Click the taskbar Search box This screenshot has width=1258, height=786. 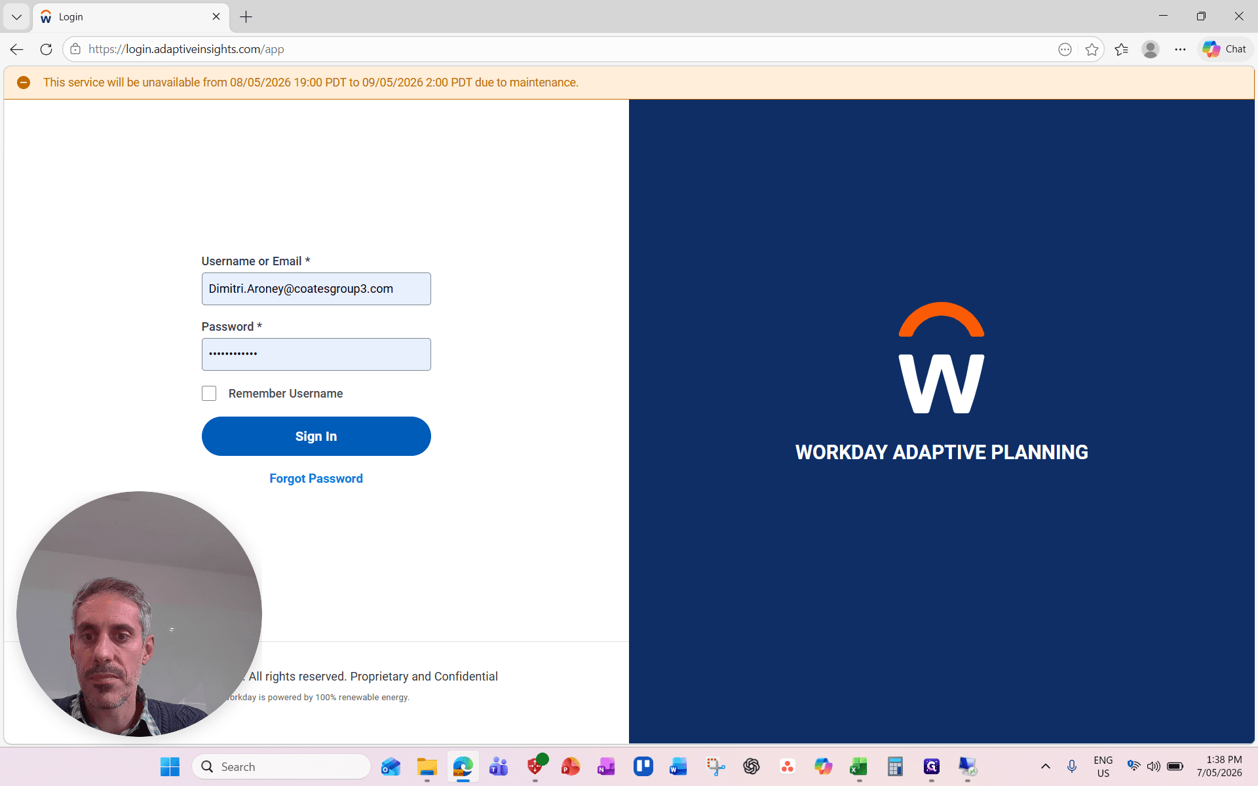point(282,766)
